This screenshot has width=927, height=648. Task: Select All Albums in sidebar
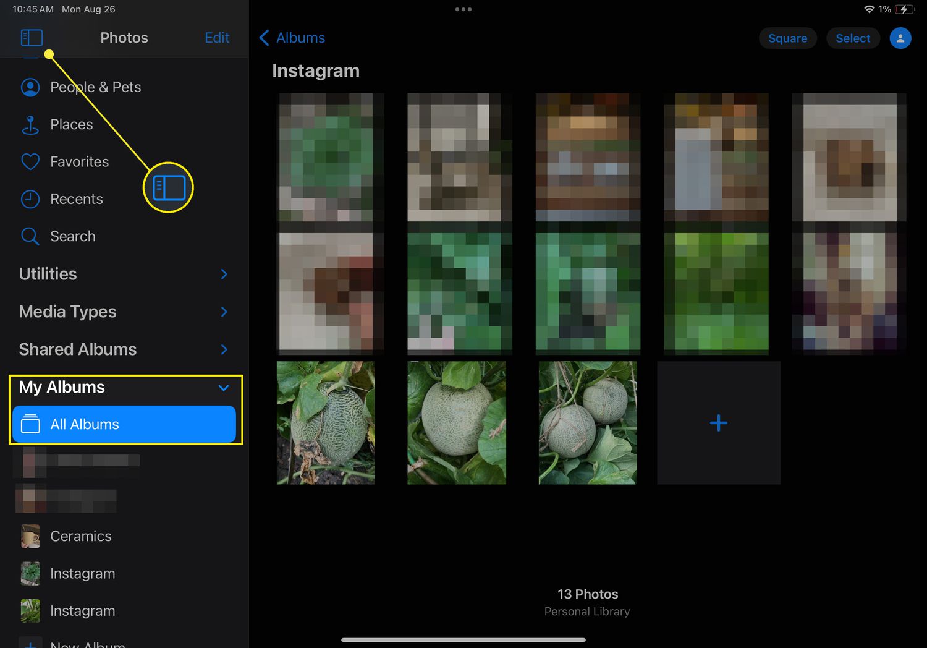124,424
